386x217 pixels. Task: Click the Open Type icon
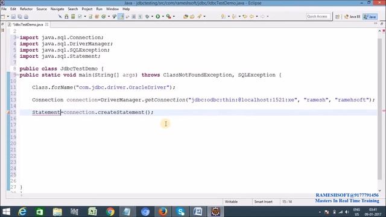[186, 16]
